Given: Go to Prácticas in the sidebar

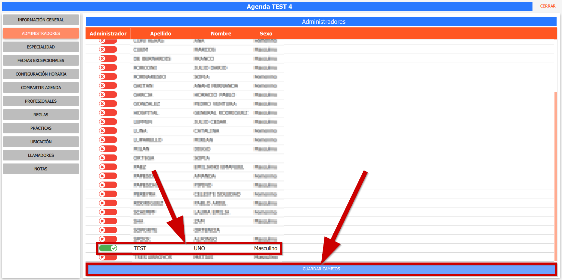Looking at the screenshot, I should click(x=41, y=128).
